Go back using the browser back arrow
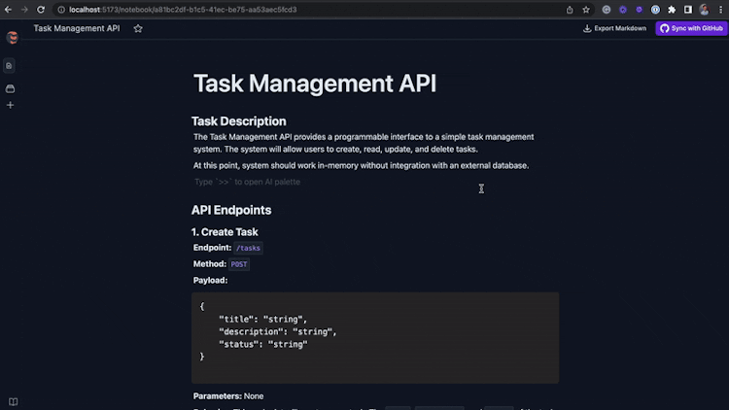729x410 pixels. click(9, 10)
